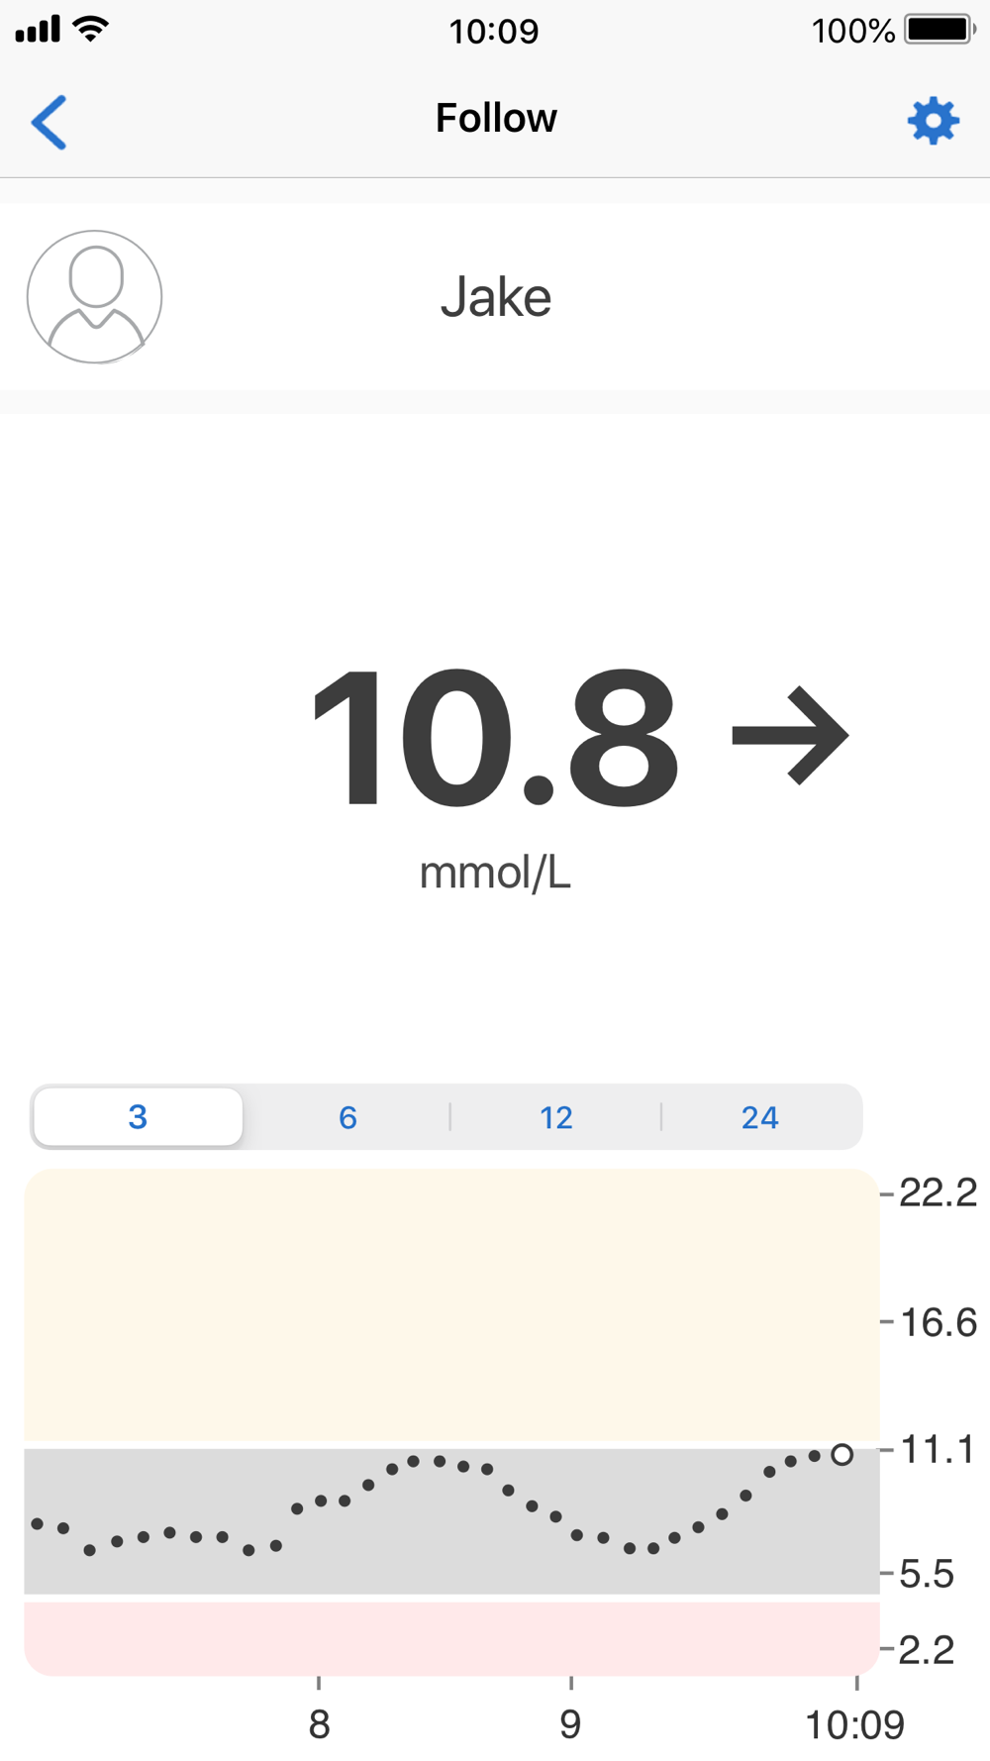
Task: Switch to the 24 hour graph range
Action: click(760, 1117)
